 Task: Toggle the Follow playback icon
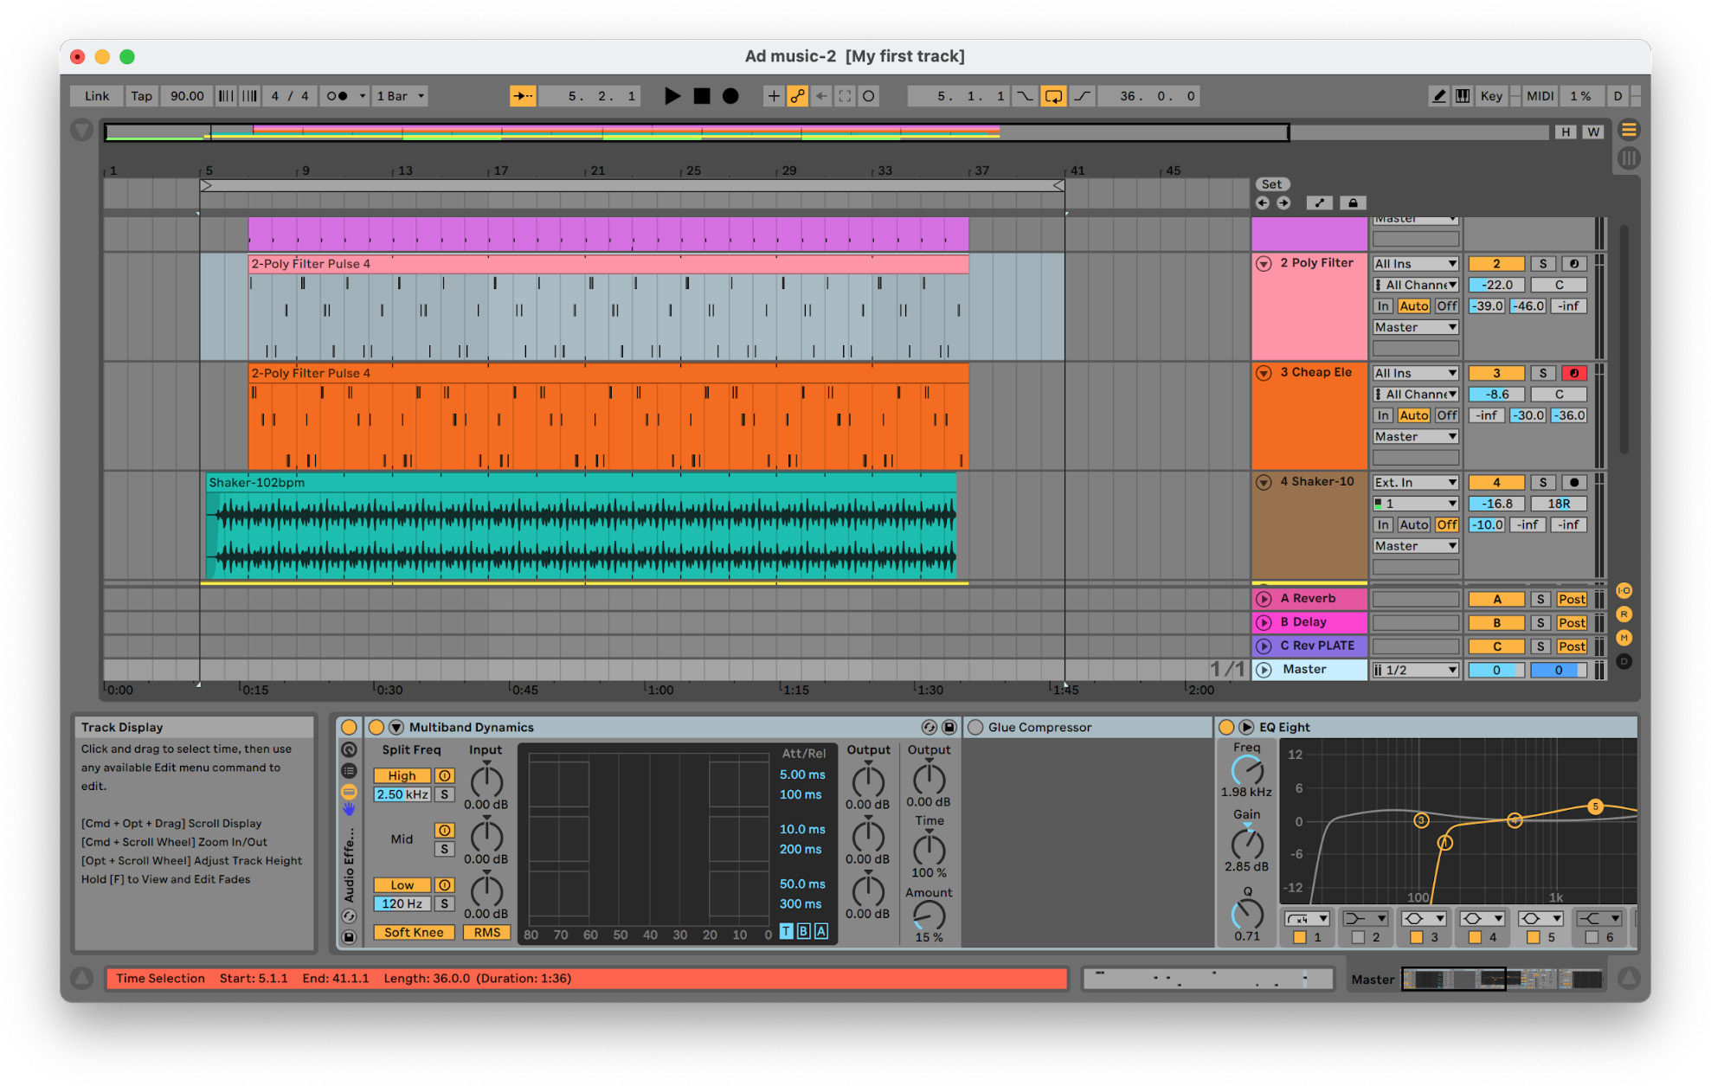point(523,96)
